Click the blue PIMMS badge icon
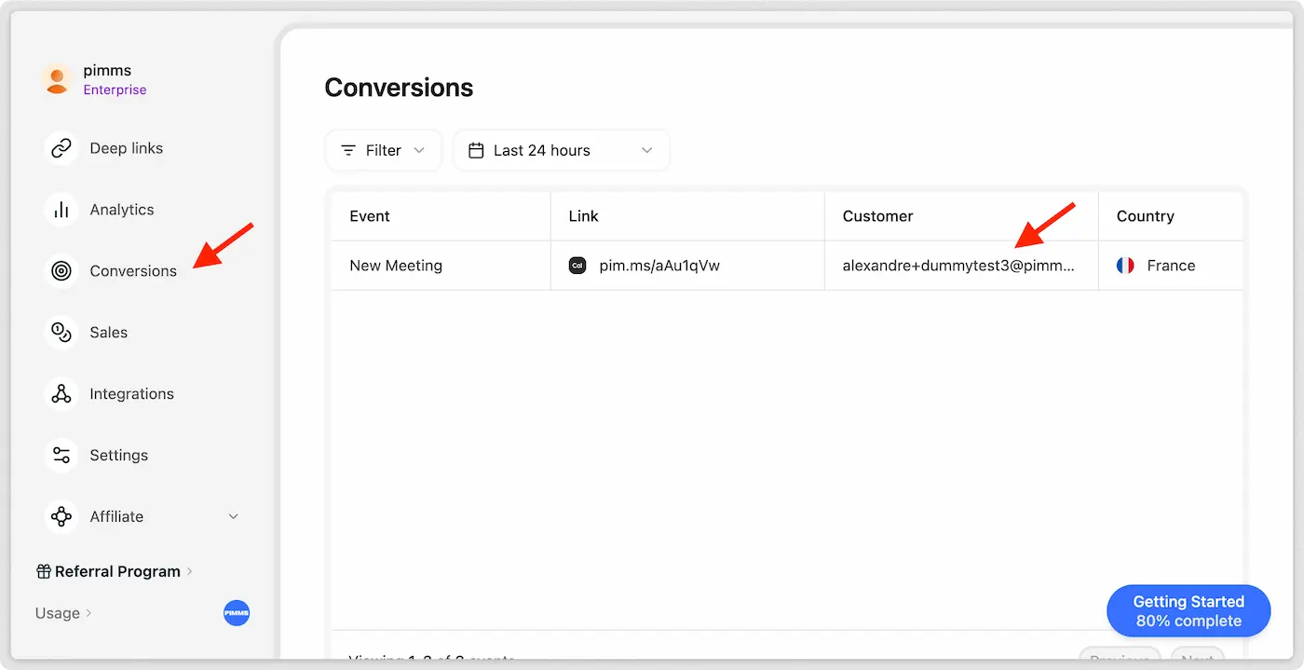The image size is (1304, 670). point(237,613)
